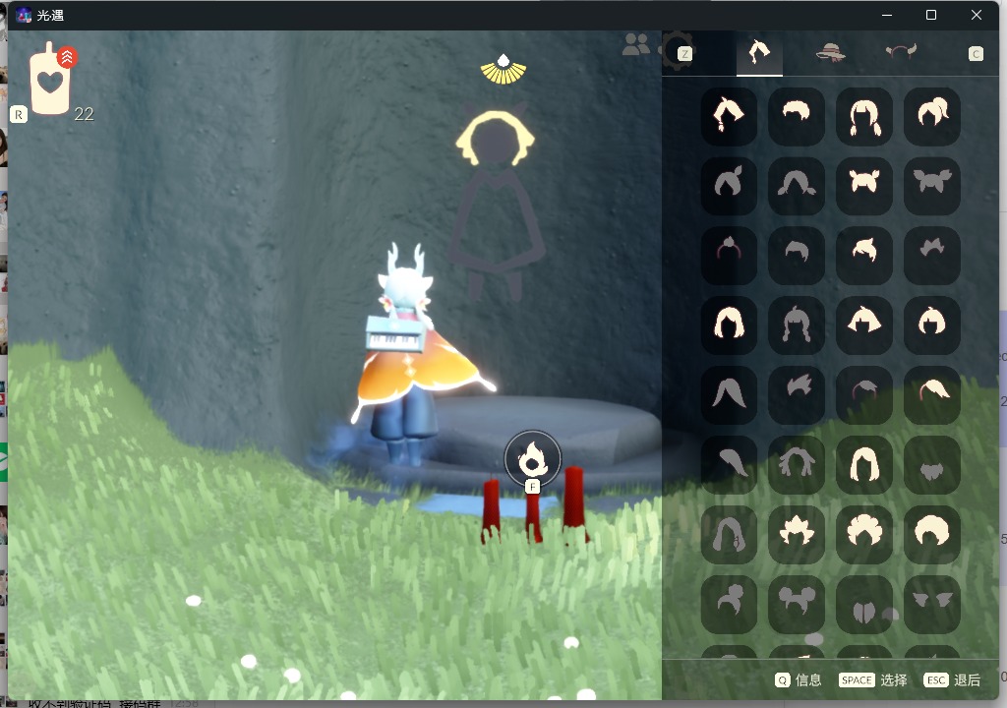
Task: Choose the grey twin braids with top spike
Action: coord(797,325)
